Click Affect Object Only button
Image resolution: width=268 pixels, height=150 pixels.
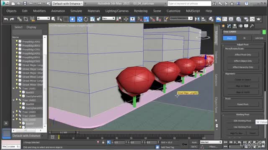[x=243, y=61]
